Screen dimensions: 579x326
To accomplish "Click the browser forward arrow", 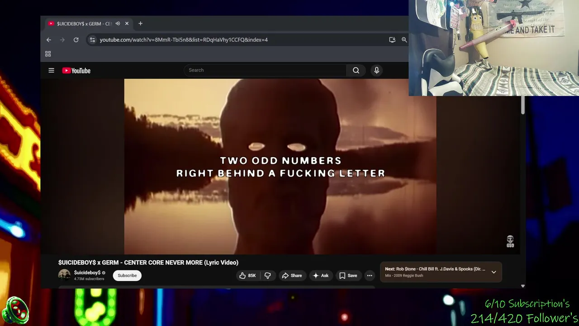I will pyautogui.click(x=62, y=40).
